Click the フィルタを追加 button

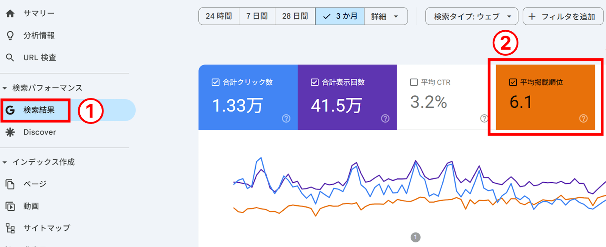[563, 16]
